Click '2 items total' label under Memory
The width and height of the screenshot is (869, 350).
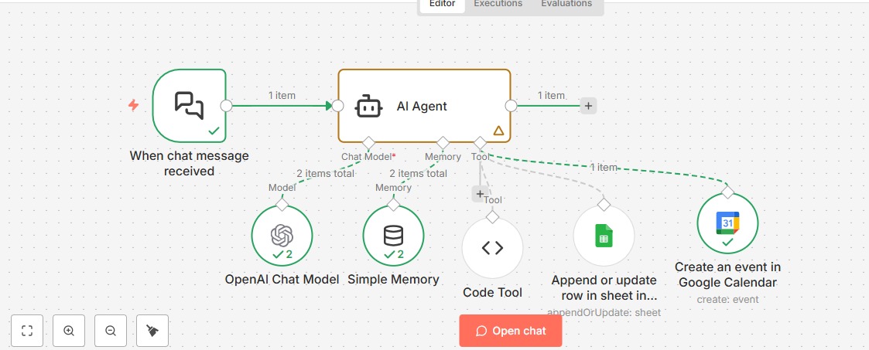pos(418,174)
